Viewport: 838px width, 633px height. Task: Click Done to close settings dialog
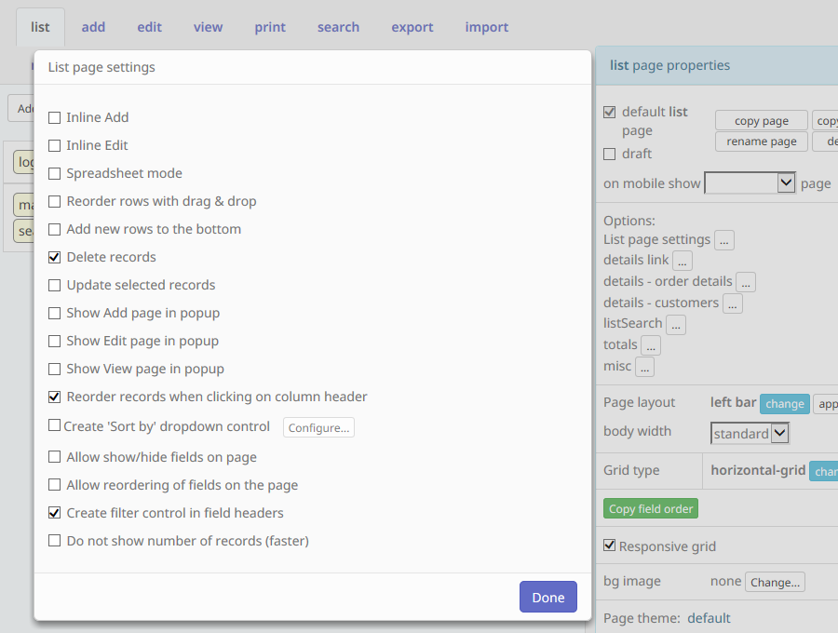pos(547,597)
